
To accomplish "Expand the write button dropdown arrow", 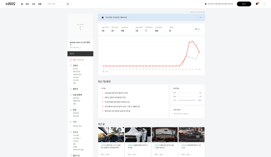I will click(x=91, y=54).
